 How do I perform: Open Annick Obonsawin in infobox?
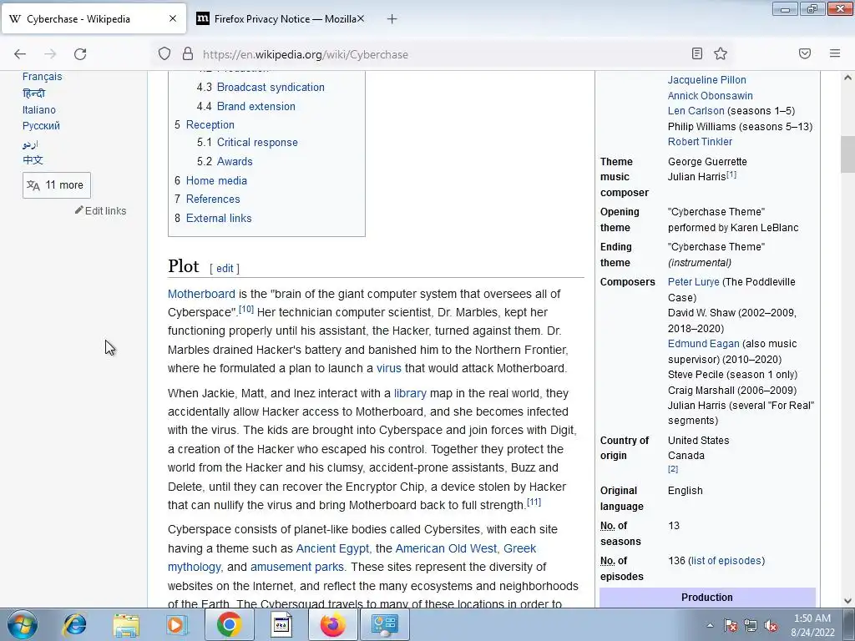point(711,95)
